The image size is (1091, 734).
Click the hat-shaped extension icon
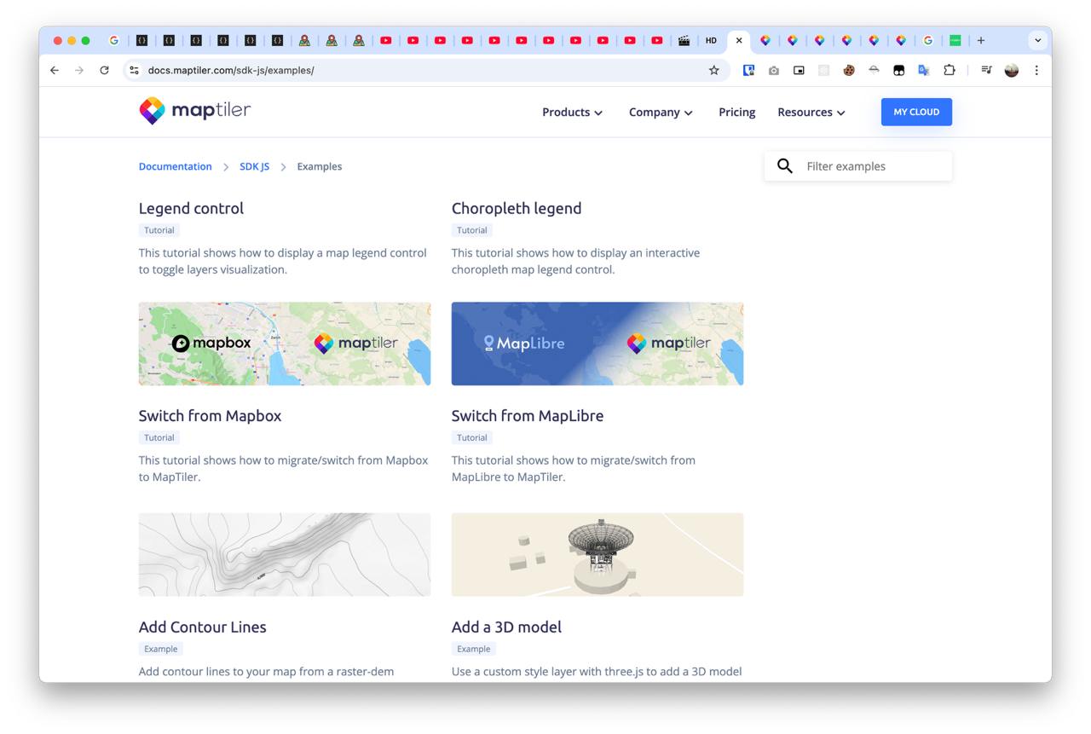tap(874, 71)
